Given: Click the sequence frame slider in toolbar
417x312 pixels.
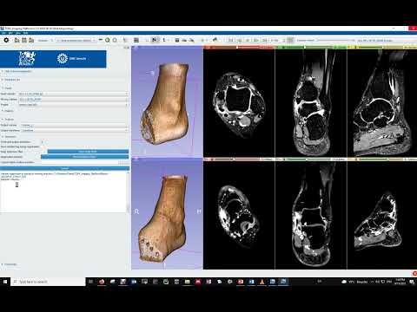Looking at the screenshot, I should [336, 41].
